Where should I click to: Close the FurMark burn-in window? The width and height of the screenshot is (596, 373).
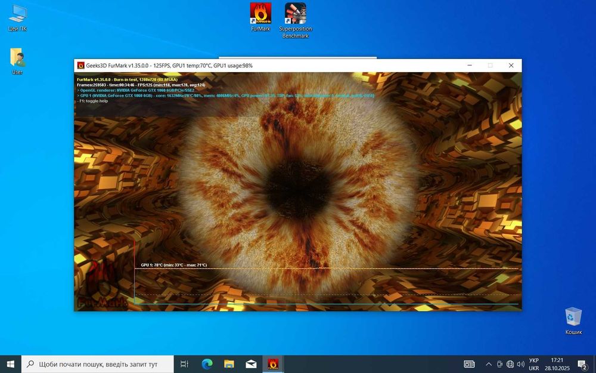point(511,66)
